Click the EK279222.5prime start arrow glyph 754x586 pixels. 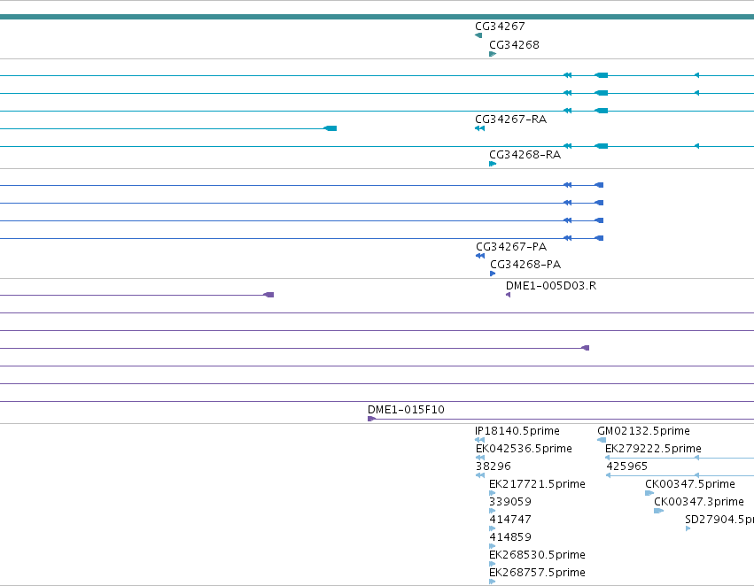(x=608, y=458)
